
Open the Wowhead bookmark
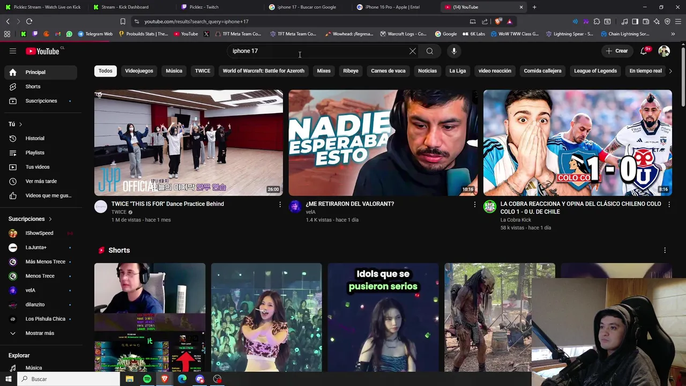click(348, 34)
